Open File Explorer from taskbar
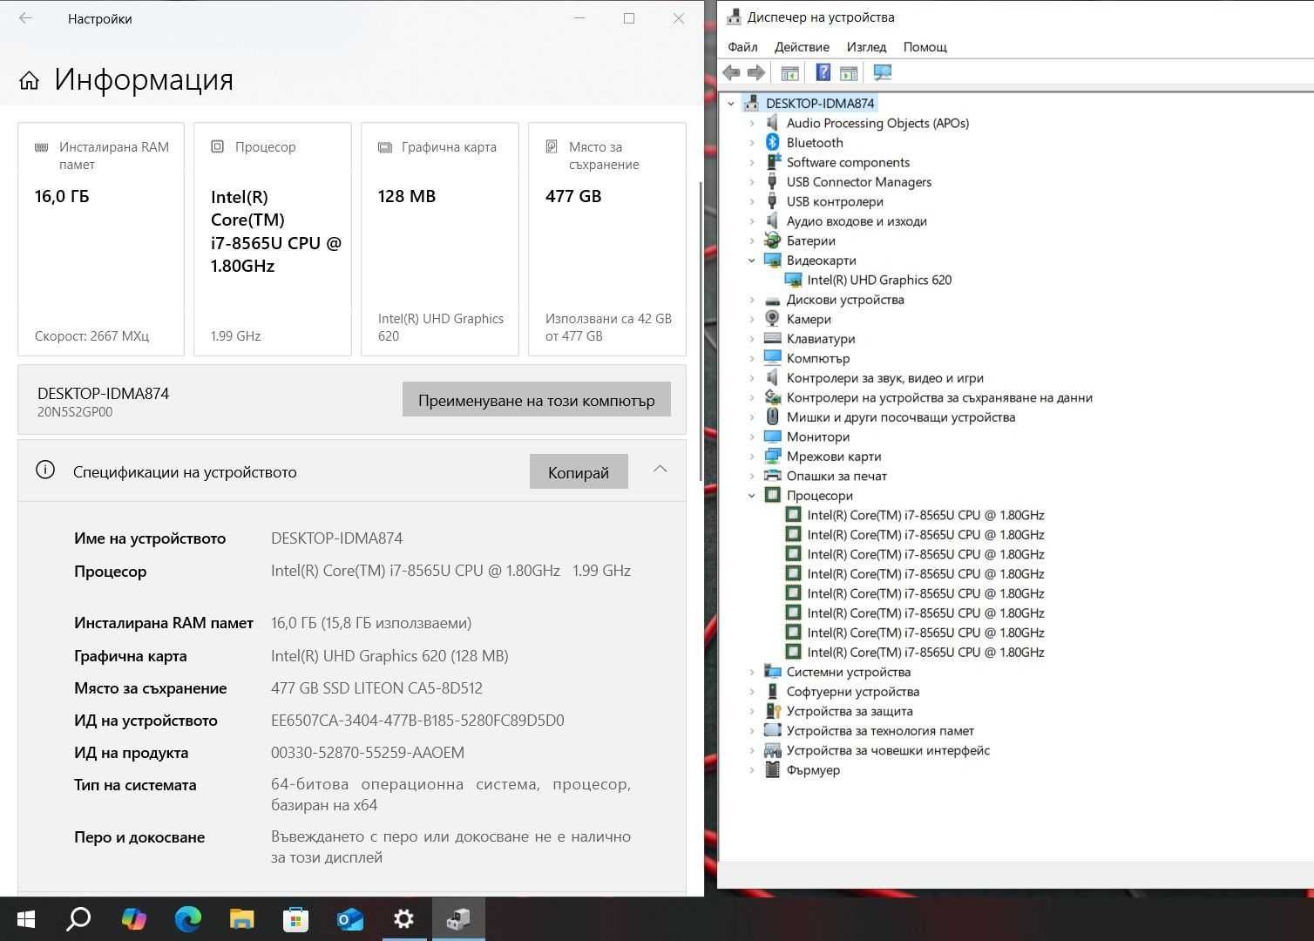 click(241, 918)
